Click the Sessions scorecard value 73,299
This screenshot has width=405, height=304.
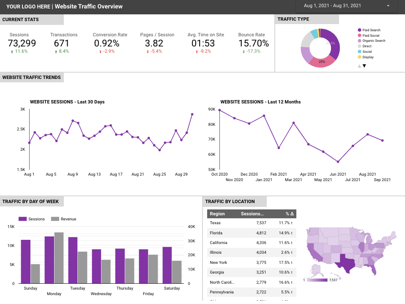point(22,43)
